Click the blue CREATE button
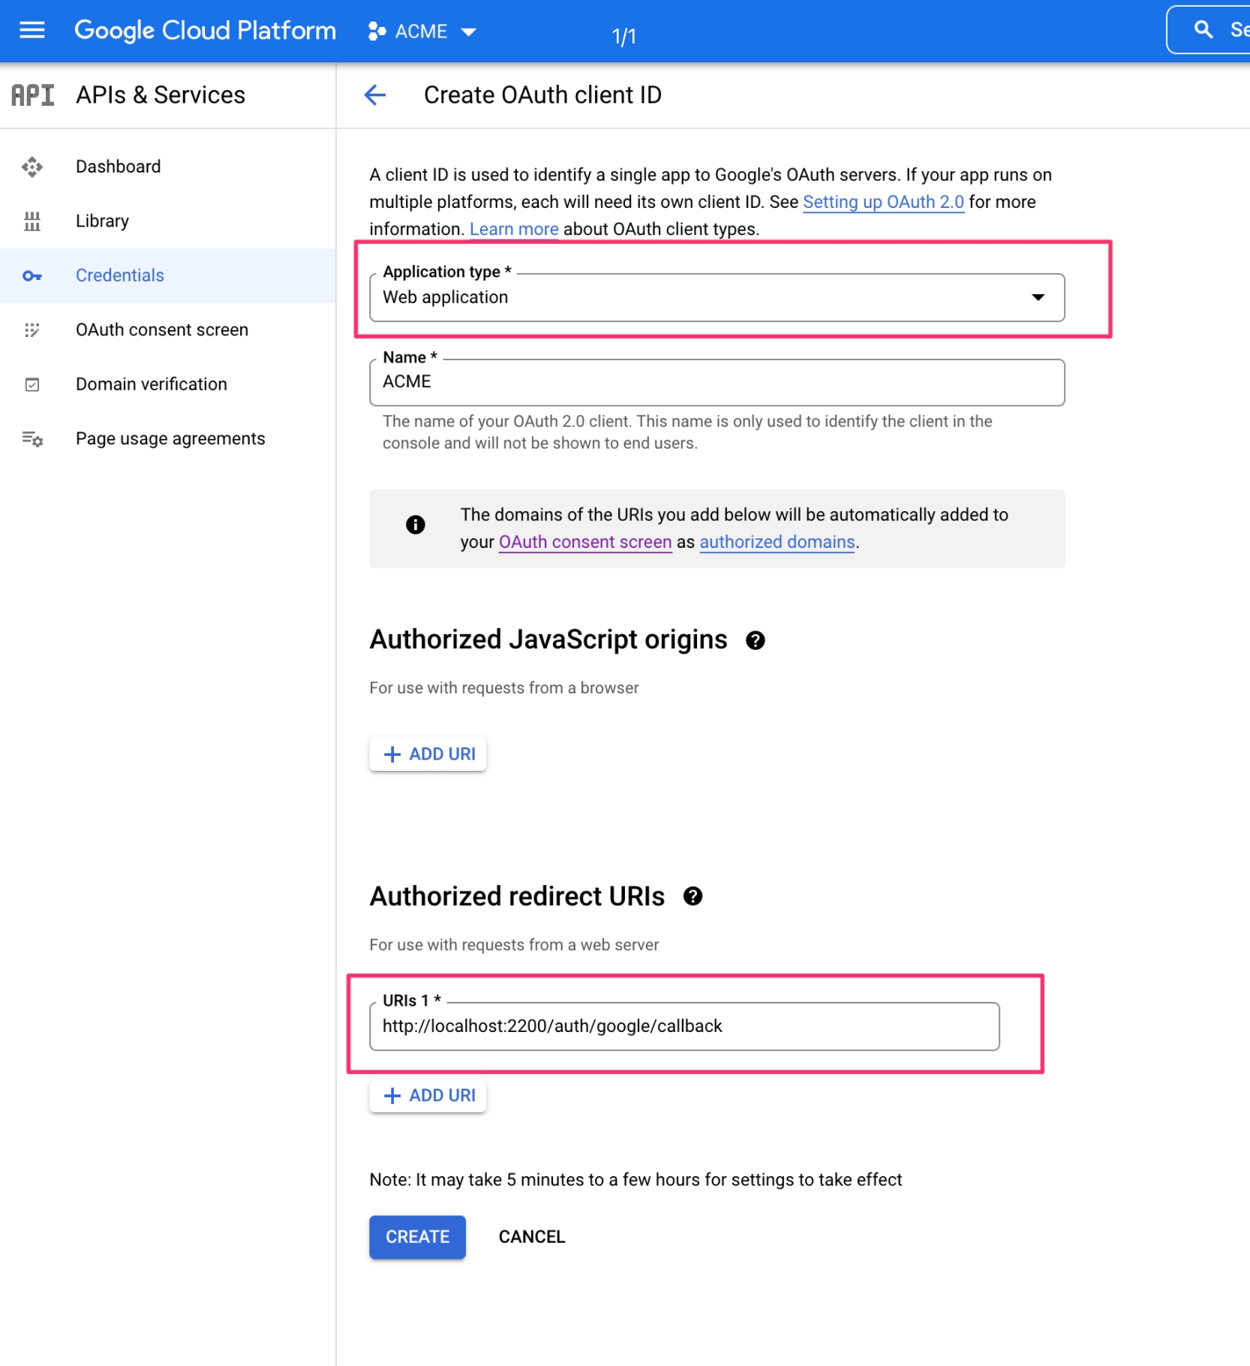Screen dimensions: 1250x1366 [x=417, y=1237]
